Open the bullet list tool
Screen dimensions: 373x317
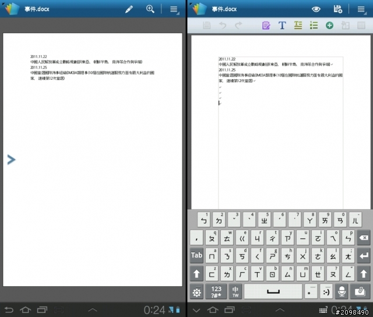click(314, 25)
